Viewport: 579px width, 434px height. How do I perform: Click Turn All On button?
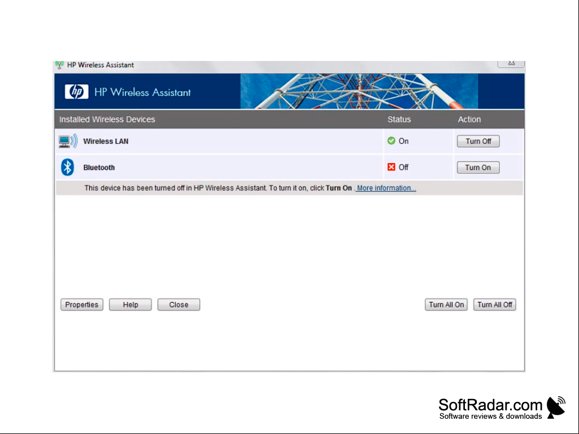[x=446, y=304]
